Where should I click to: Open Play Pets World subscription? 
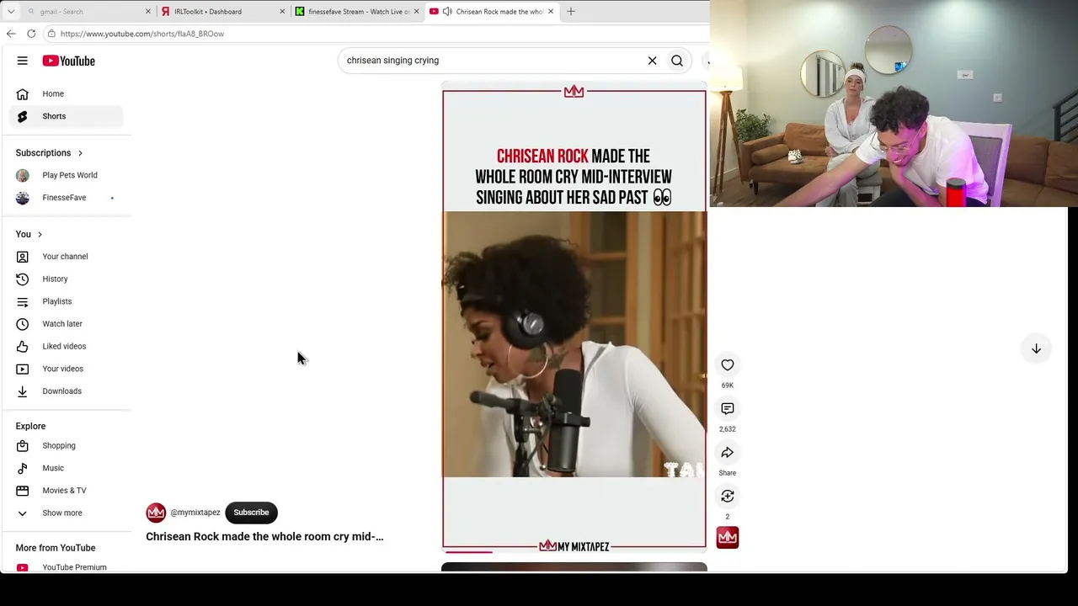(67, 175)
